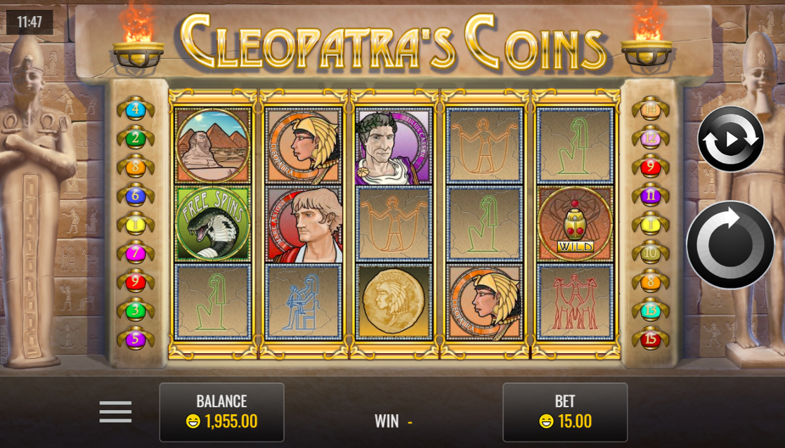
Task: Select payline 5 marker on left
Action: click(136, 338)
